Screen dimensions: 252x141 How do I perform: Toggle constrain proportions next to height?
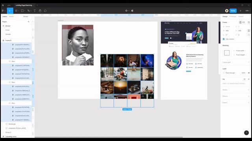249,31
